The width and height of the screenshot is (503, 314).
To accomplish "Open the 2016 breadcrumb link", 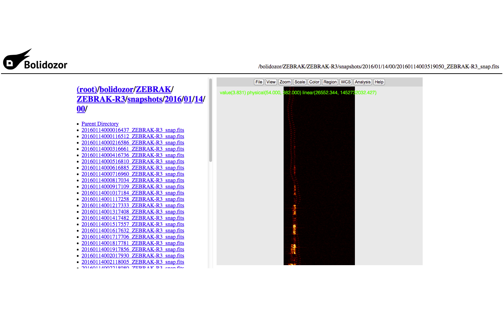I will (x=173, y=99).
